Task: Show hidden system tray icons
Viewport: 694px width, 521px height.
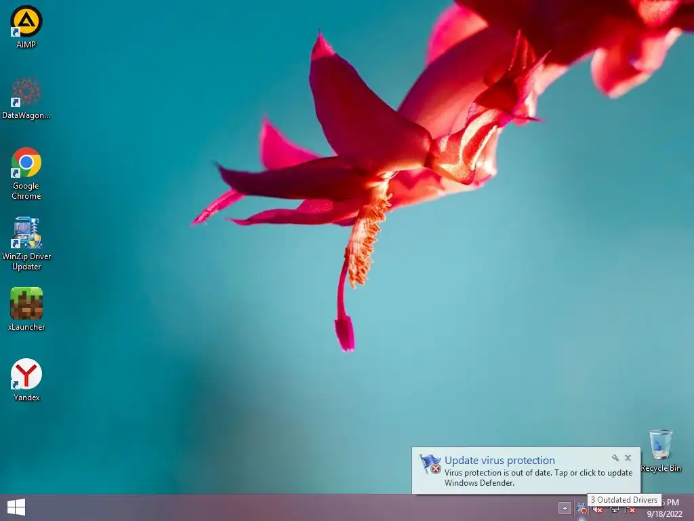Action: (x=565, y=508)
